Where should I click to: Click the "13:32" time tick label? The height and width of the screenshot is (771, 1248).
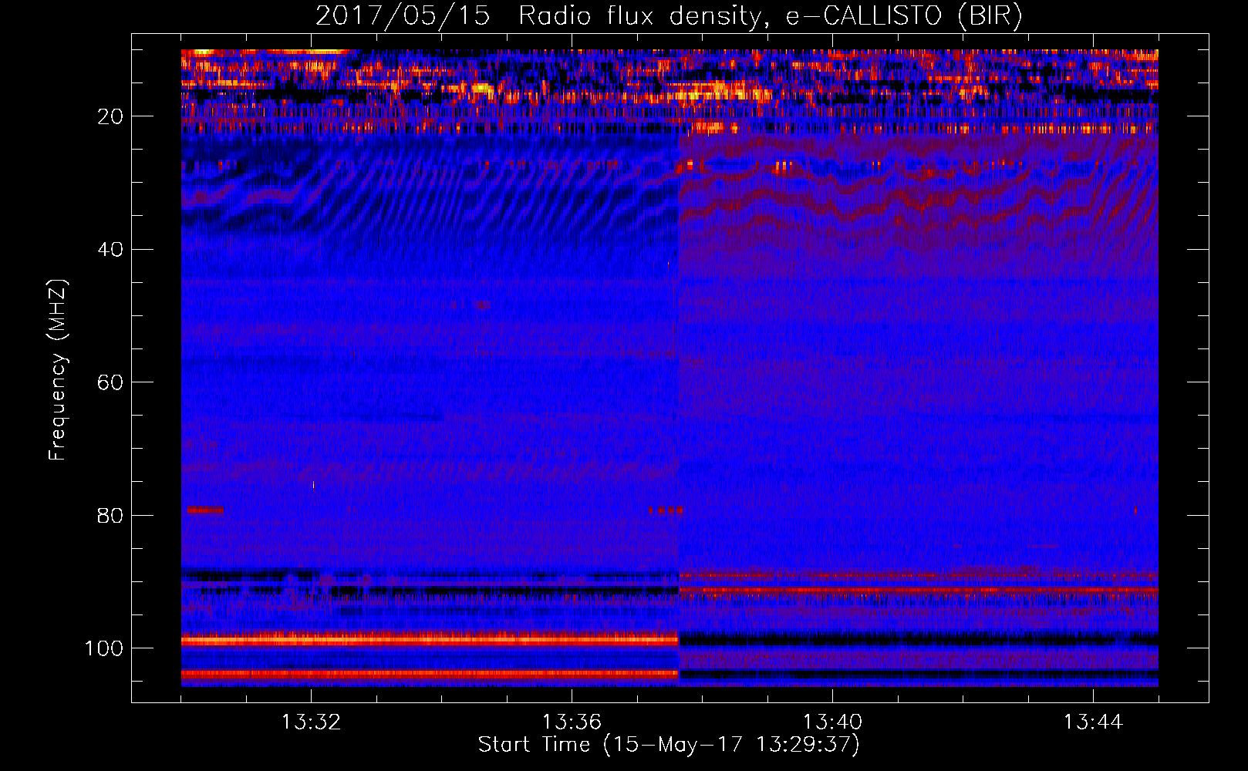point(311,722)
